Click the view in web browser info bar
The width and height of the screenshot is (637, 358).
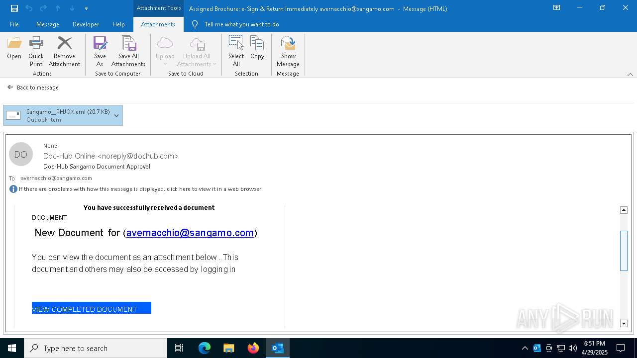click(x=140, y=189)
